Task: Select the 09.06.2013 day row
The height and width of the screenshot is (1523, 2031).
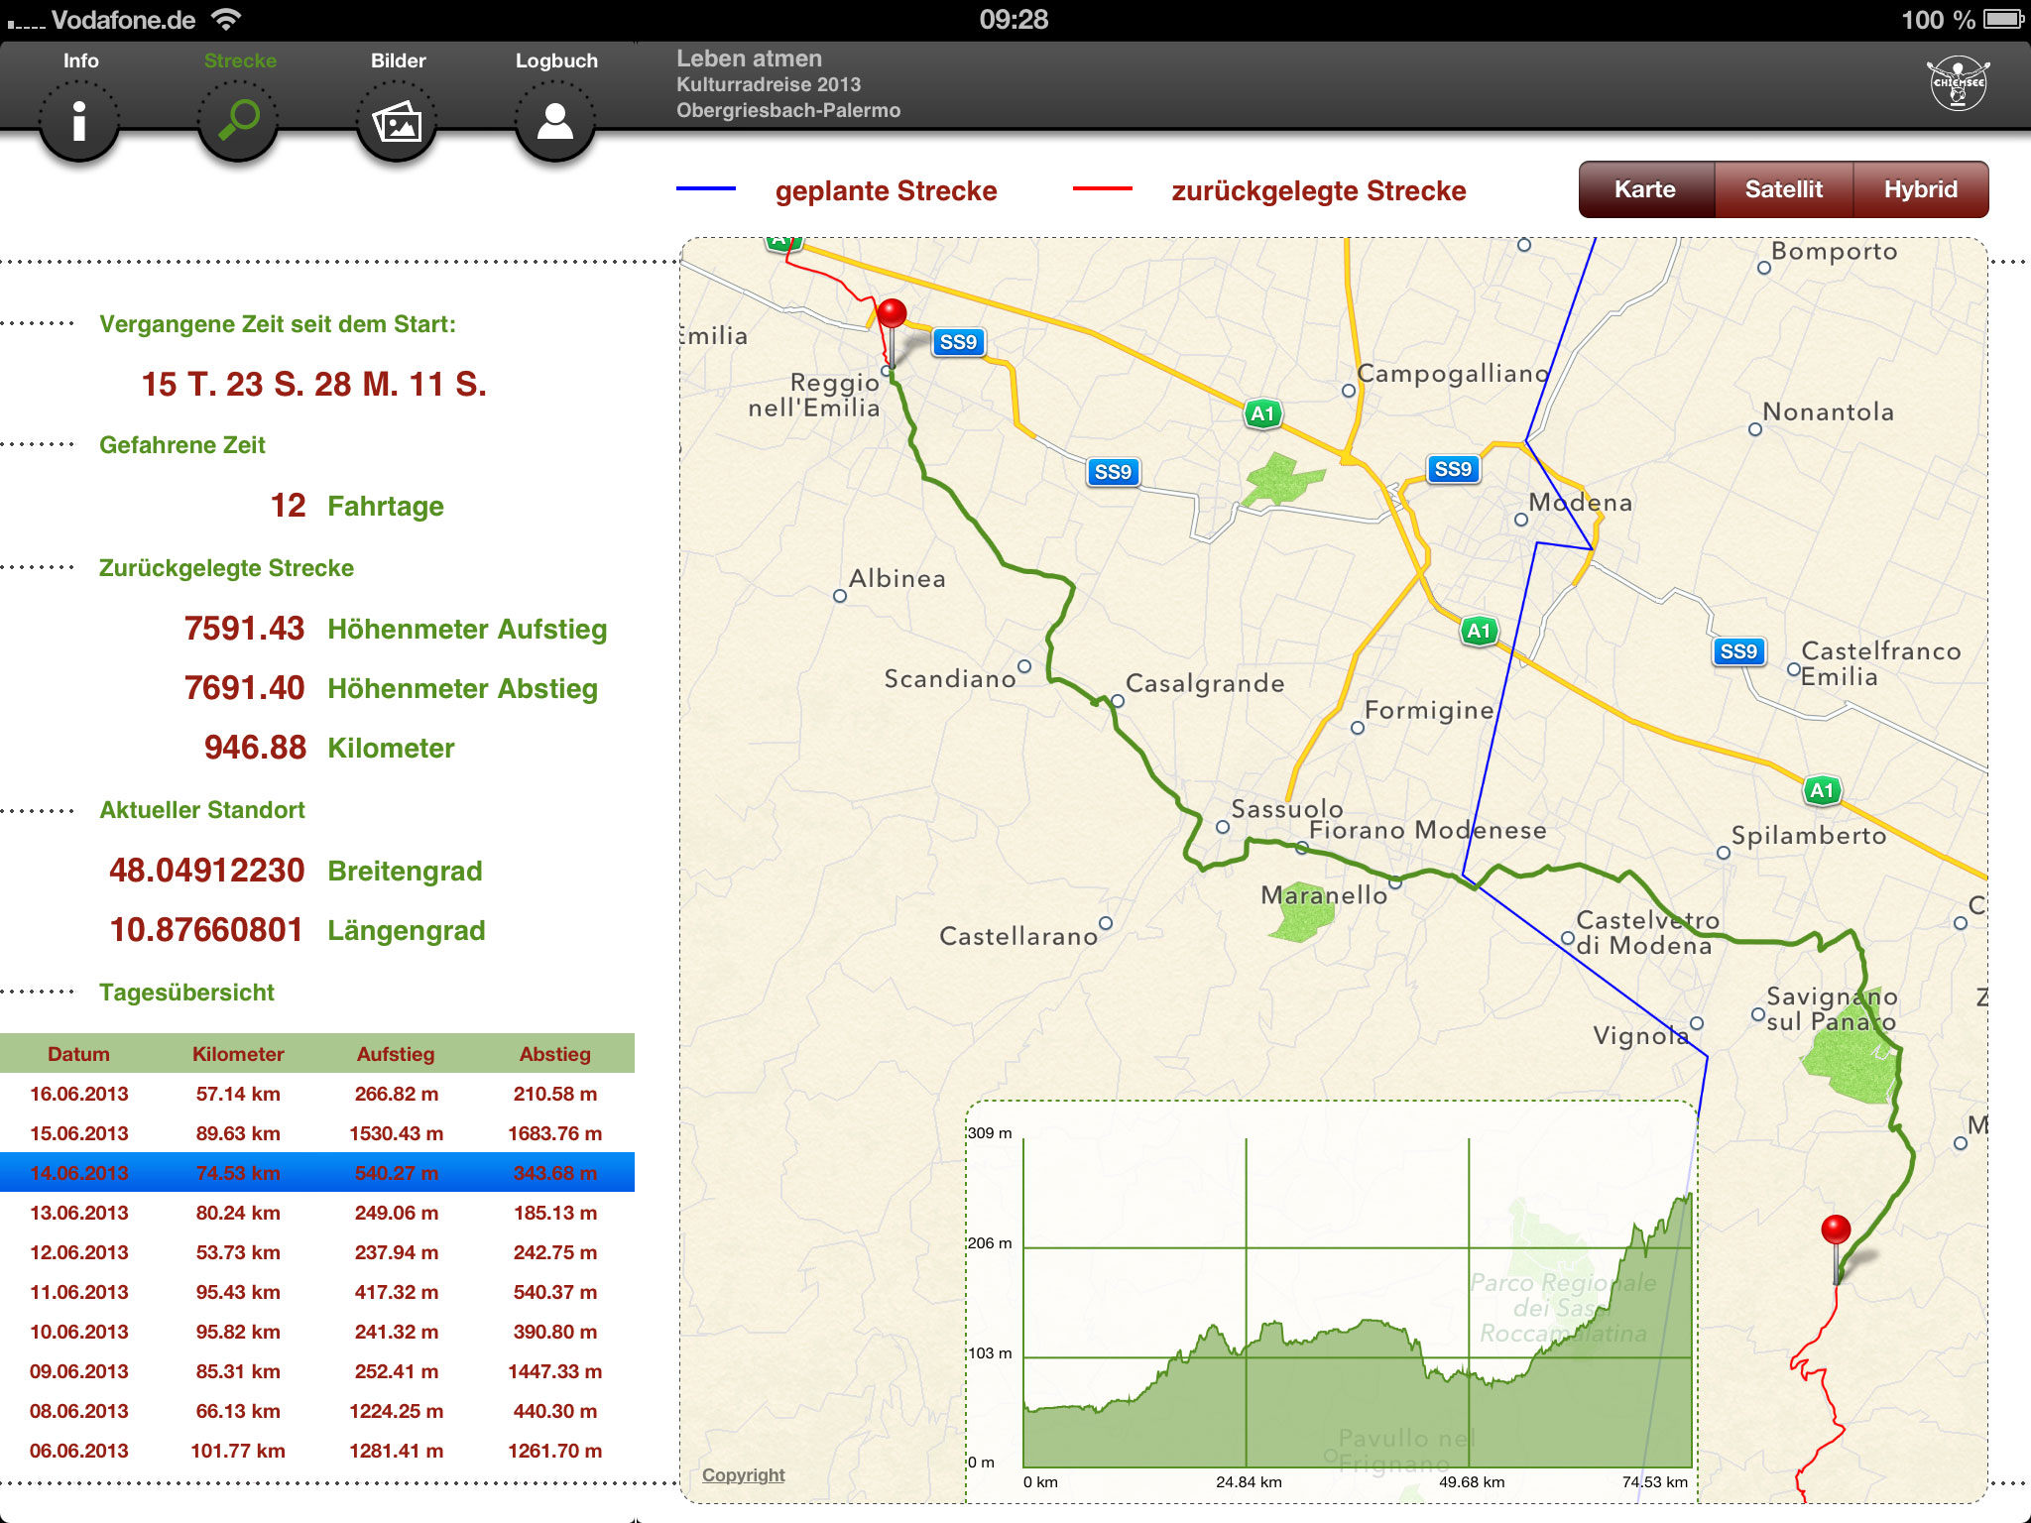Action: pyautogui.click(x=317, y=1371)
